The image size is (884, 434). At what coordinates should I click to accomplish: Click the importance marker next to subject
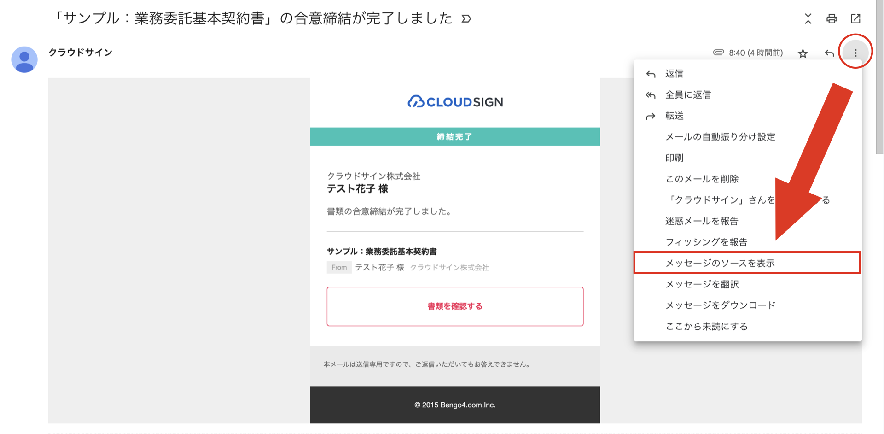click(466, 19)
